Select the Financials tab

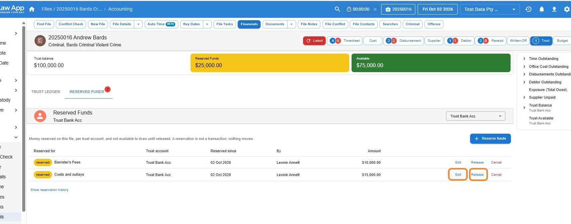tap(249, 24)
